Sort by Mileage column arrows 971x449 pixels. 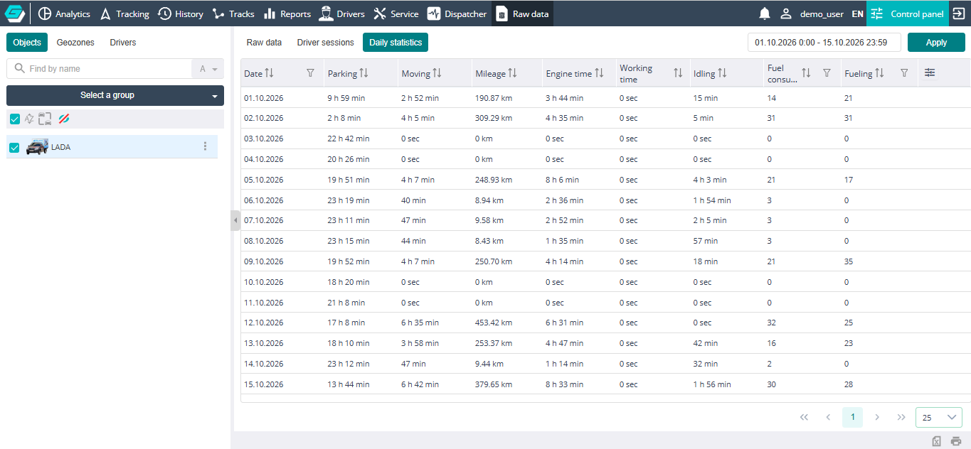(x=512, y=73)
